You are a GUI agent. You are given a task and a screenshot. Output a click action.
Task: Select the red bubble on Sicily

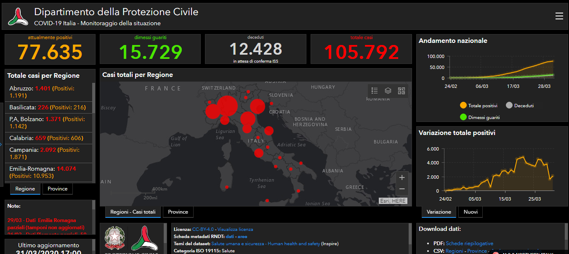coord(267,200)
